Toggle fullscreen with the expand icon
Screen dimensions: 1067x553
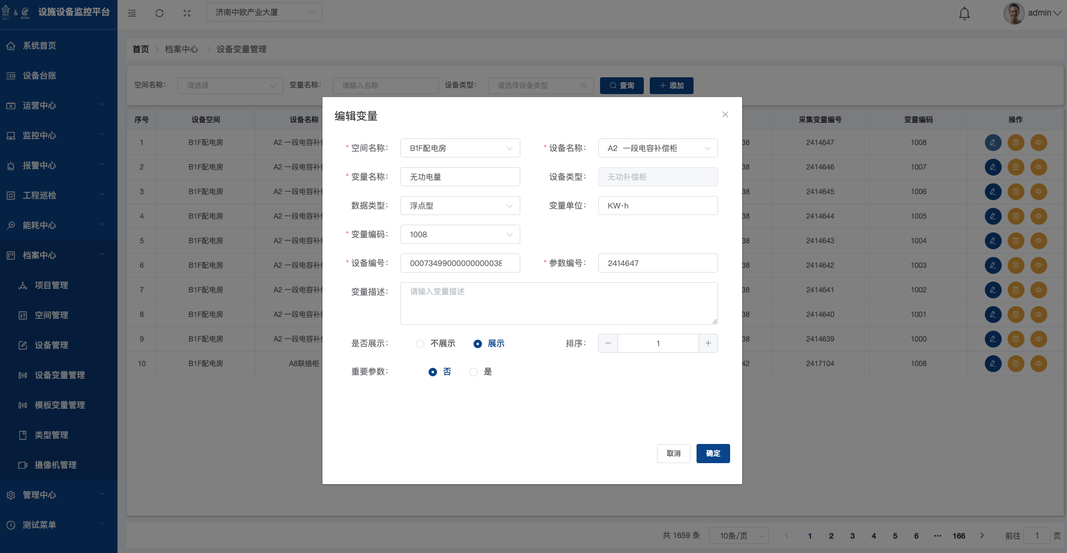187,13
